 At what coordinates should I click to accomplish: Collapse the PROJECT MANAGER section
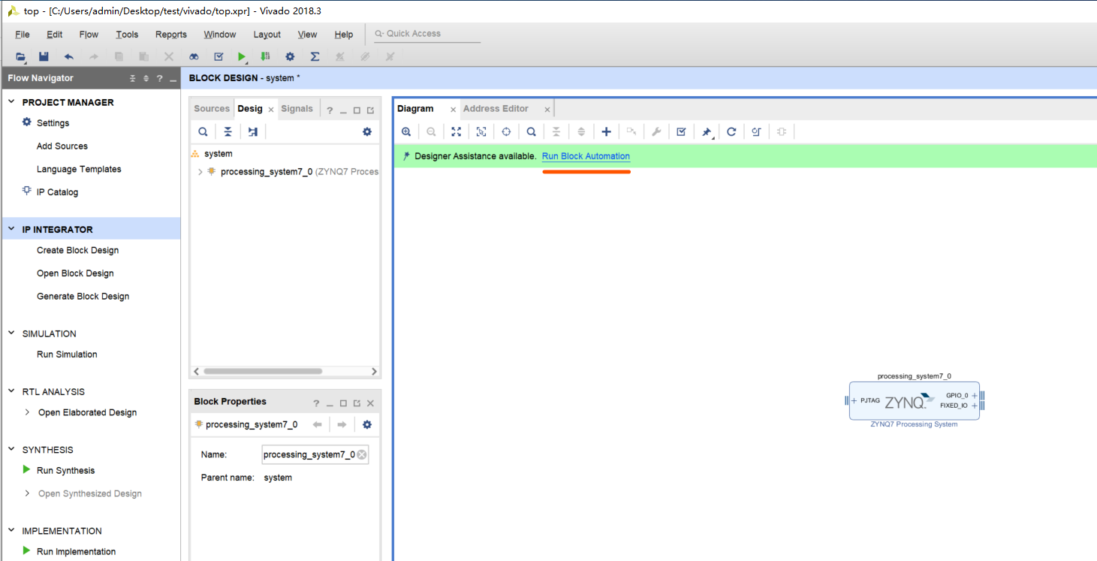(x=11, y=102)
